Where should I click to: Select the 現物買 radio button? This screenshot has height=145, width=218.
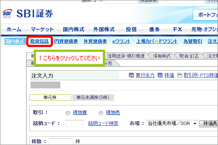[x=68, y=113]
